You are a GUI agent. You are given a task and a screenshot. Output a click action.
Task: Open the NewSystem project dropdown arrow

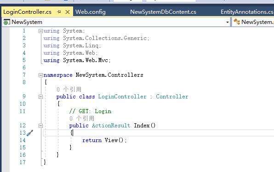click(x=228, y=22)
